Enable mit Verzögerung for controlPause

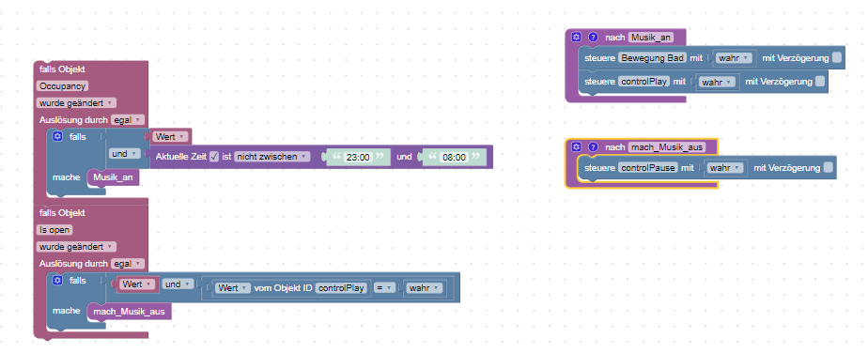click(829, 168)
